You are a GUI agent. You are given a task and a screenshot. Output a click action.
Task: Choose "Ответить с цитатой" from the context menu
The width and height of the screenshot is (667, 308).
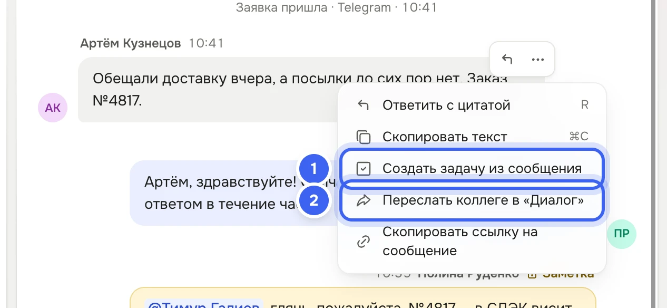(472, 105)
